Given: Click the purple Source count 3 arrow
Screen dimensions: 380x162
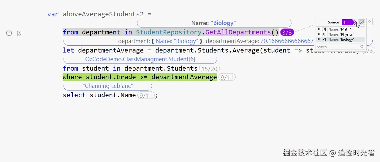Looking at the screenshot, I should (x=348, y=22).
